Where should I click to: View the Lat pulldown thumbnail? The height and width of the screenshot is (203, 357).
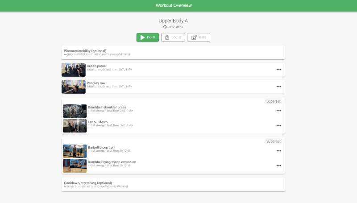point(75,125)
